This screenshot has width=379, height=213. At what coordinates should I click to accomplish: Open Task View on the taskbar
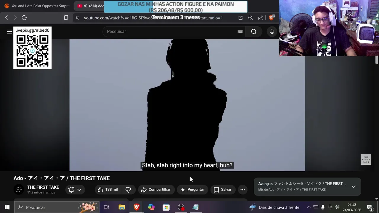pos(107,207)
